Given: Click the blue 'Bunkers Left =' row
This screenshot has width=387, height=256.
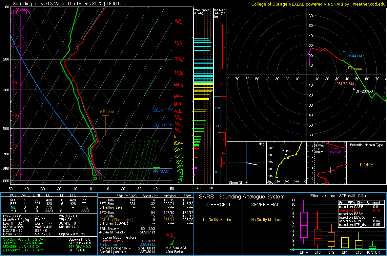Looking at the screenshot, I should point(127,245).
